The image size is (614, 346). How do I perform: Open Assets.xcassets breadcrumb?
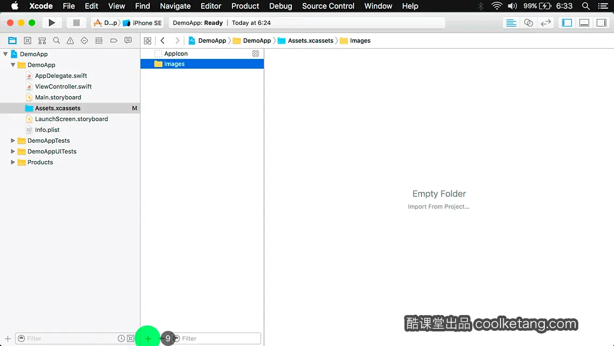(305, 41)
